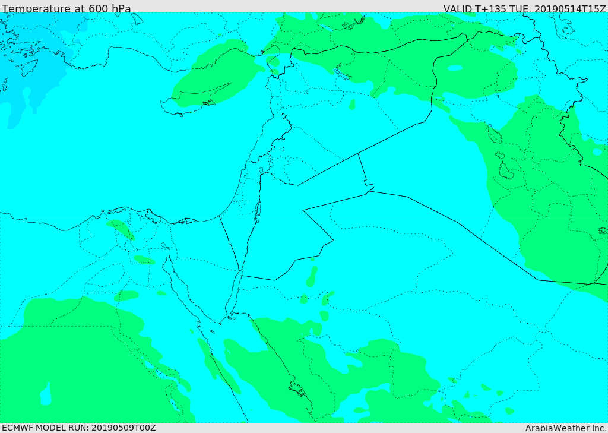
Task: Click the 'ECMWF MODEL RUN: 20190509T00Z' text
Action: coord(79,428)
